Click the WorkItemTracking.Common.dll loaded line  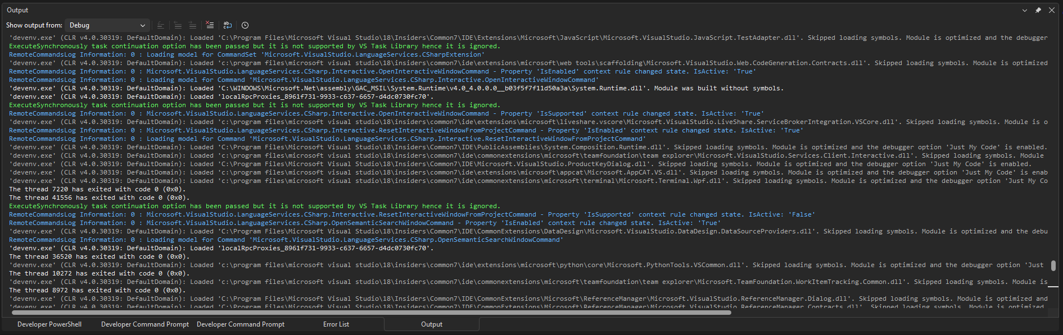528,282
